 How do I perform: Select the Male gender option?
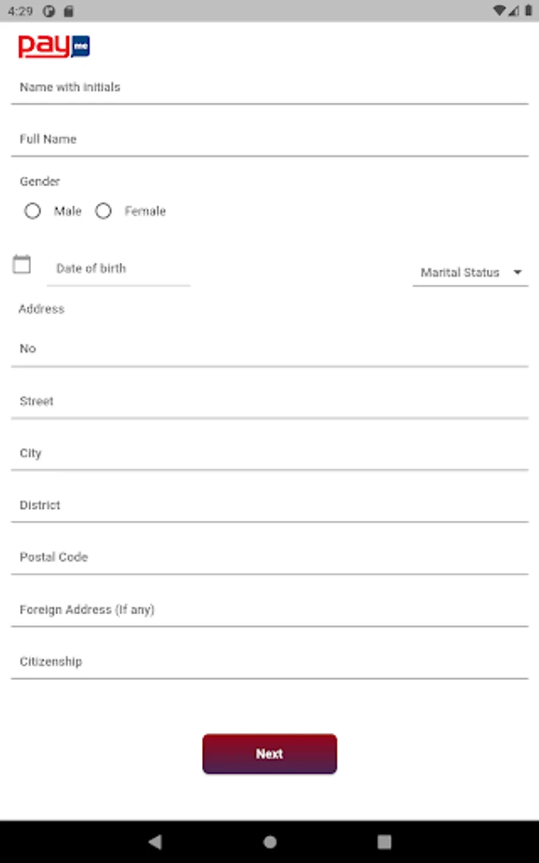coord(33,211)
